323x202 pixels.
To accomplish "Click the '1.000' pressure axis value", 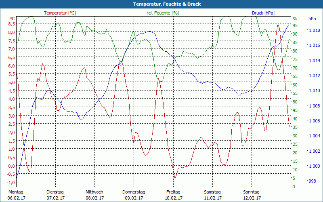I will tap(314, 166).
